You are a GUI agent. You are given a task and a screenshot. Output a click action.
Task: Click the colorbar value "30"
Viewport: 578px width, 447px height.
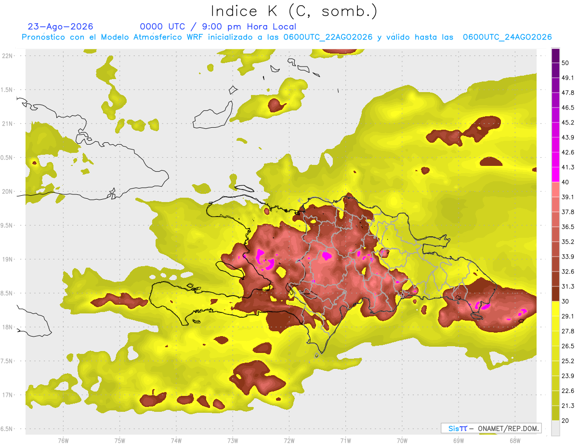coord(566,301)
